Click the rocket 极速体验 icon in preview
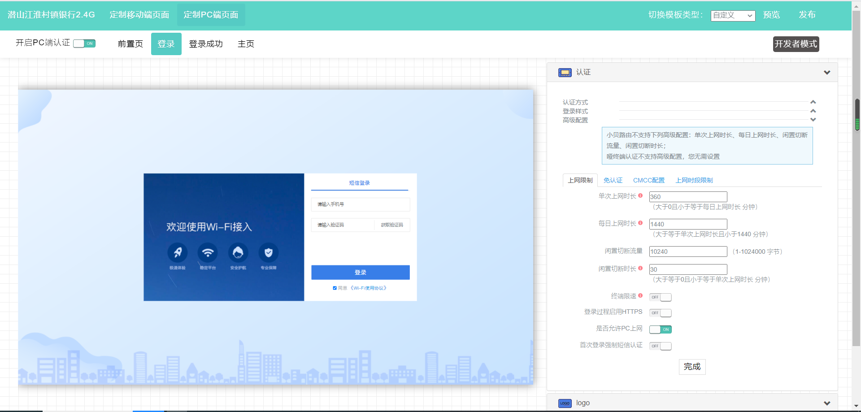Image resolution: width=861 pixels, height=412 pixels. (178, 253)
